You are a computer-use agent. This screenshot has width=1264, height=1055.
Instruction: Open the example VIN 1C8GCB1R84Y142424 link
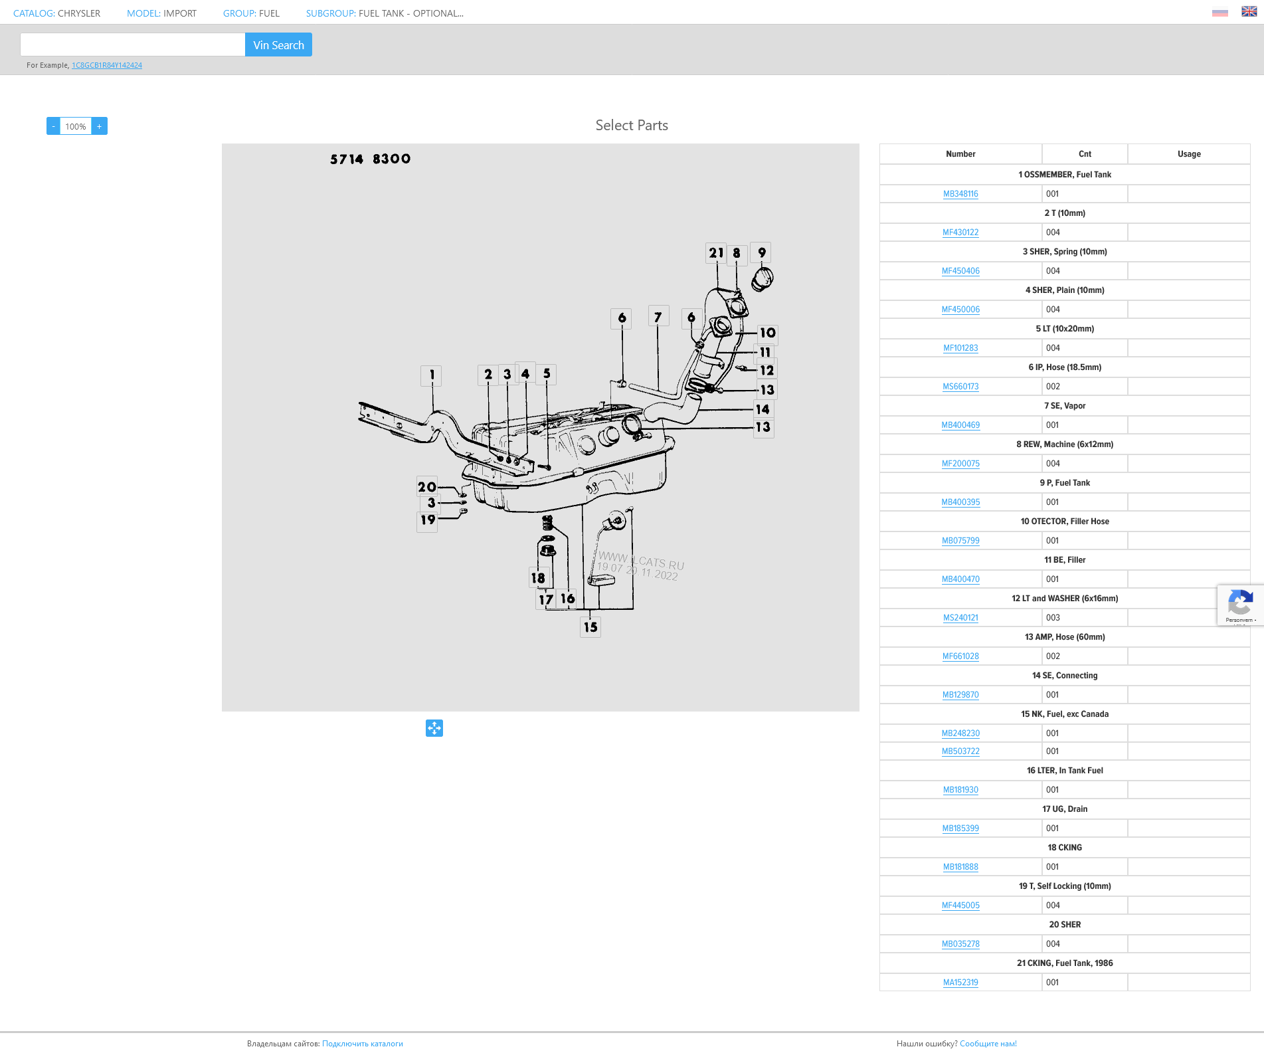(x=107, y=65)
